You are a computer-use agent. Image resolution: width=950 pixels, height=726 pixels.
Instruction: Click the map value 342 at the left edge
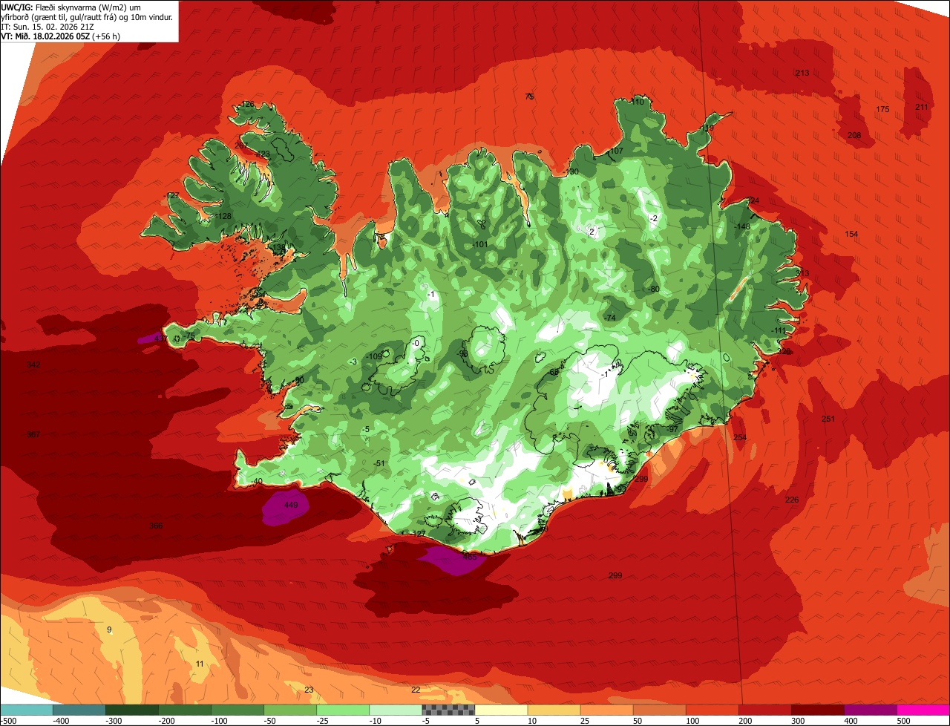[33, 364]
